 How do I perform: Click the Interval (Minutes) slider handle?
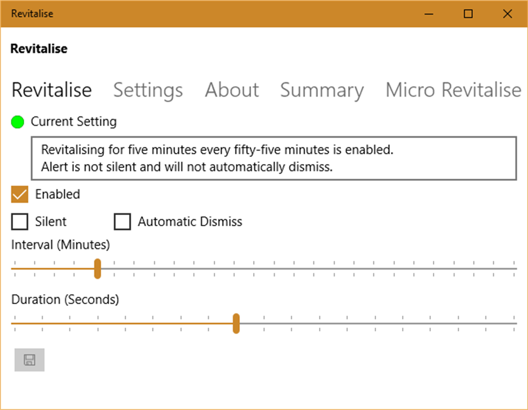[98, 269]
